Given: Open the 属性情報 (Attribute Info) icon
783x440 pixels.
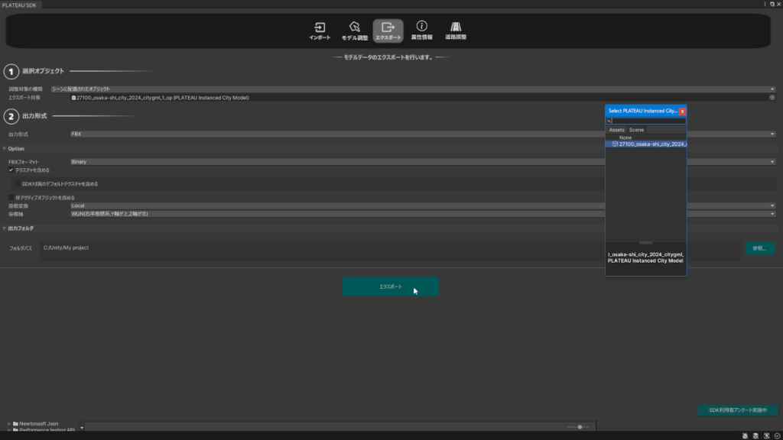Looking at the screenshot, I should coord(422,29).
